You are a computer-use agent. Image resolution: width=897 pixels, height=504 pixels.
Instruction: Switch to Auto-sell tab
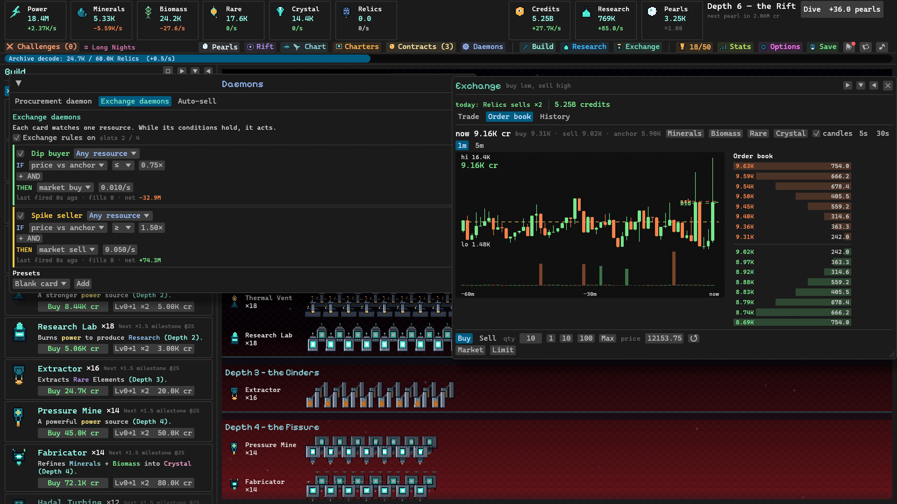(197, 101)
